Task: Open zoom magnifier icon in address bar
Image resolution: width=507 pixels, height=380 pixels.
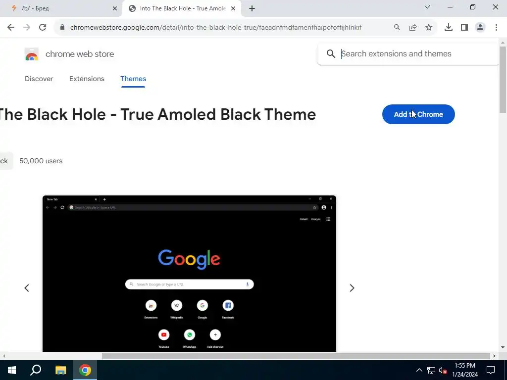Action: (x=397, y=28)
